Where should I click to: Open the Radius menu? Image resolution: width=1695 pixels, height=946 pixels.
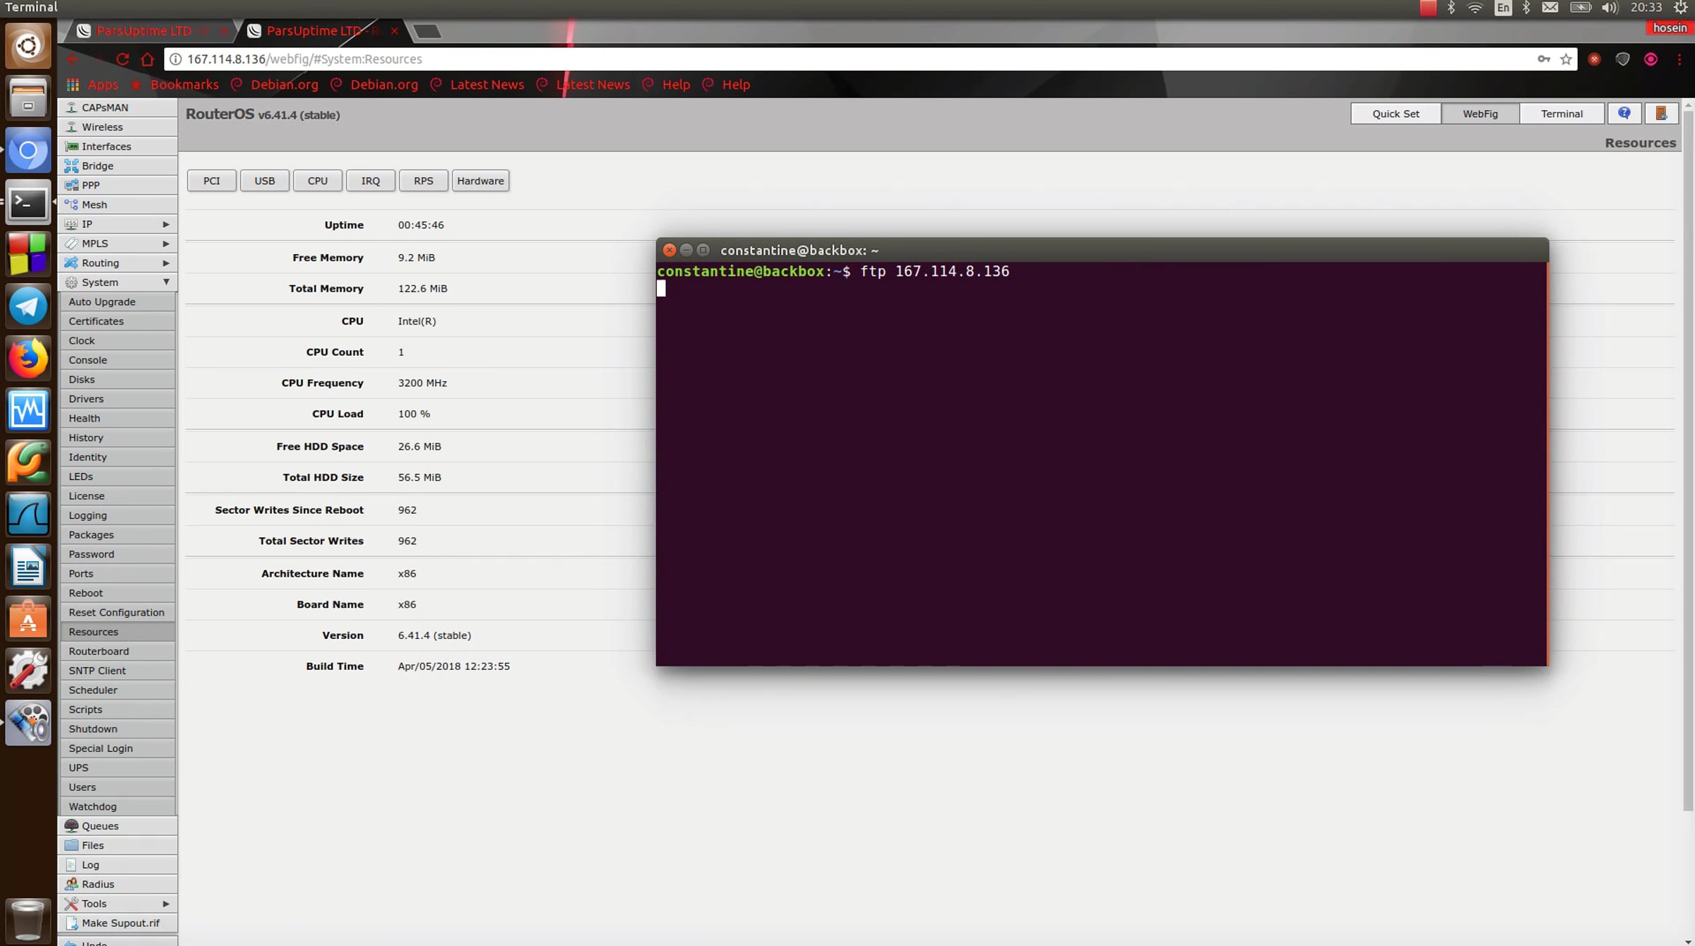[x=117, y=885]
